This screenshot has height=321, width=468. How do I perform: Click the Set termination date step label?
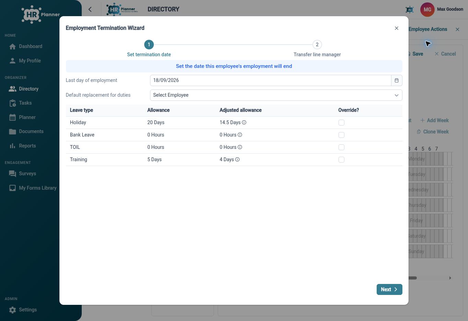[149, 55]
